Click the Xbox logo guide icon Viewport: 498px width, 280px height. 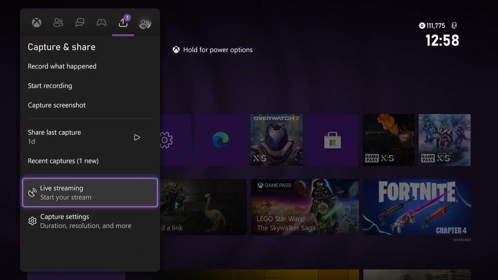tap(36, 22)
